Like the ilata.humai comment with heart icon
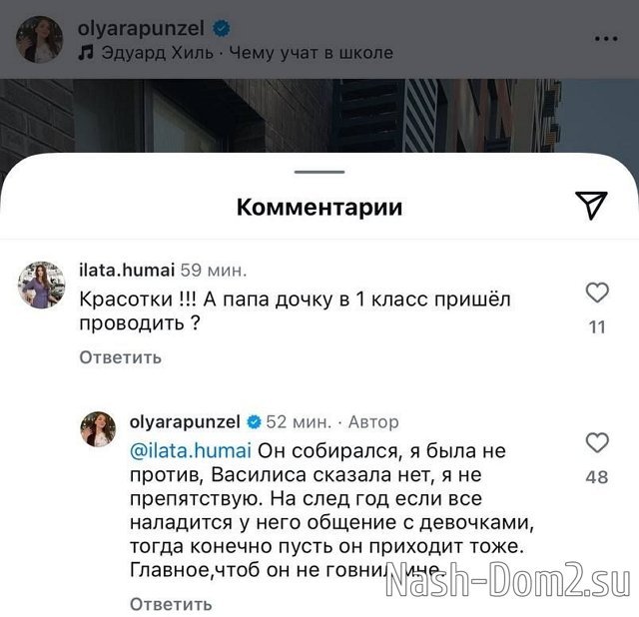639x617 pixels. click(597, 293)
